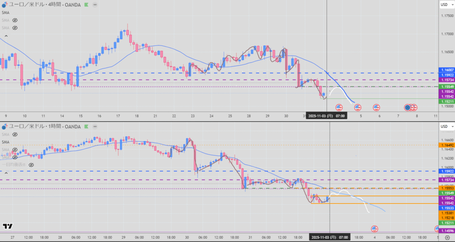Click the US economic event icon in 1-hour chart timeline

pos(374,229)
